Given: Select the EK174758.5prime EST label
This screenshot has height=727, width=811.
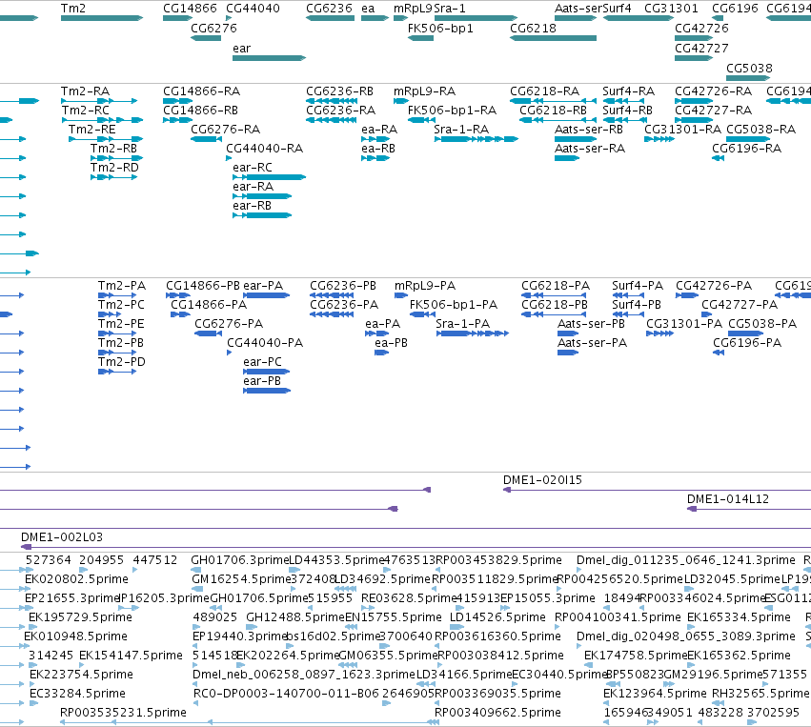Looking at the screenshot, I should 636,656.
